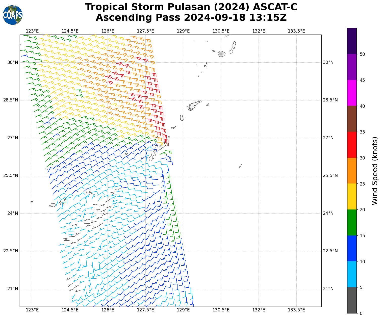
Task: Click the 21°N label on right axis
Action: pos(328,289)
